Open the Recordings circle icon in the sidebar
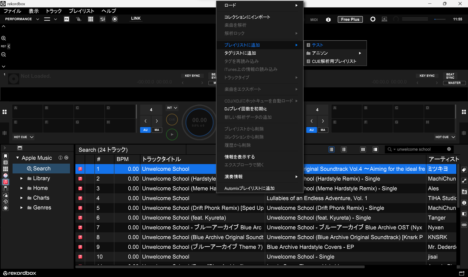The width and height of the screenshot is (468, 277). click(5, 208)
